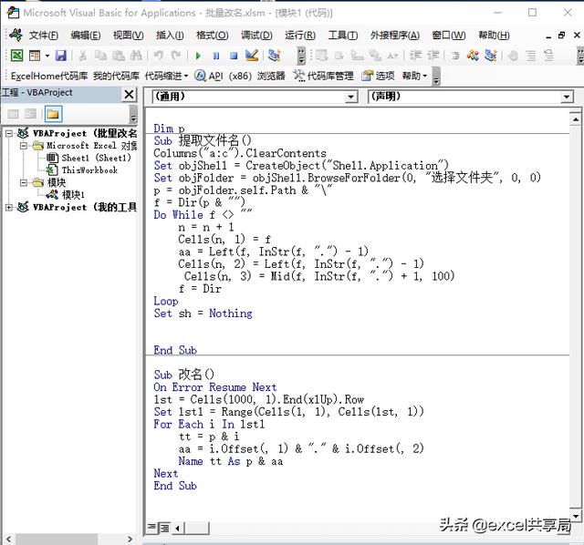This screenshot has height=545, width=584.
Task: Click 选项 button in add-in toolbar
Action: 378,77
